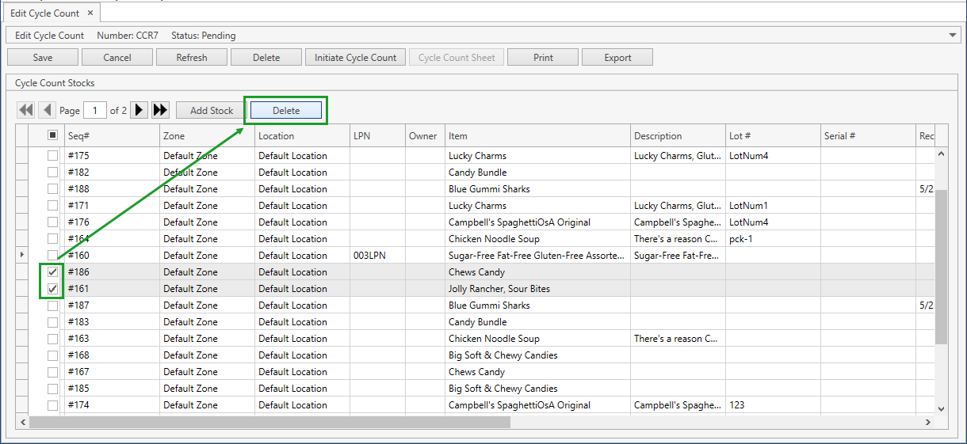Check the box for #175 Lucky Charms
This screenshot has height=444, width=967.
[x=52, y=156]
